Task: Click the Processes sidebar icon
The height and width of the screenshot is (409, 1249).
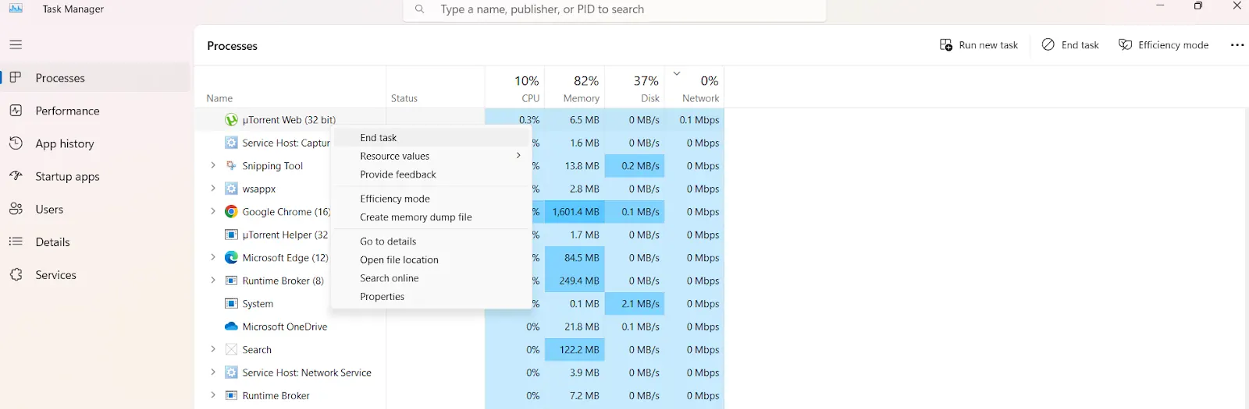Action: point(16,77)
